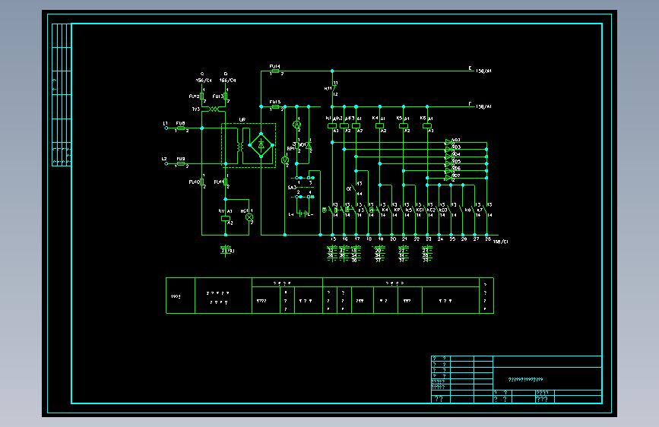Click the L2 input terminal diamond
The height and width of the screenshot is (427, 659).
pos(166,163)
